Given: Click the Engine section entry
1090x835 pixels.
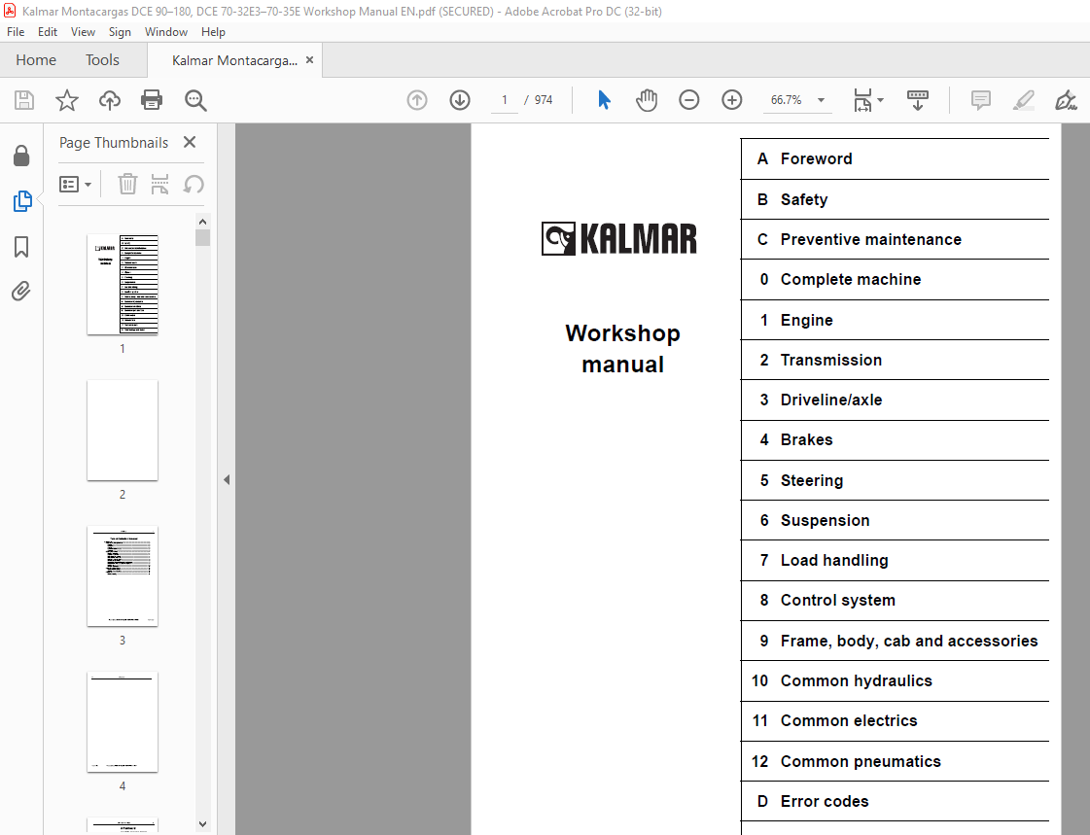Looking at the screenshot, I should (x=895, y=320).
